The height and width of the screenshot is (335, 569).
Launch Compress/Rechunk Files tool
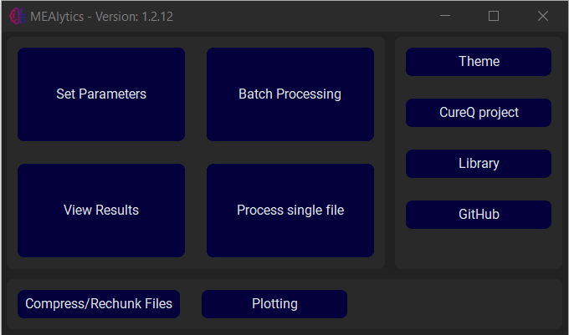point(99,304)
